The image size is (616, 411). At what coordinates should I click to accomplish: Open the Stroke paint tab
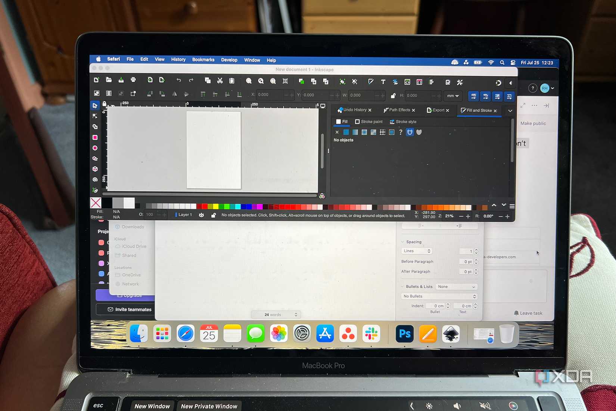click(369, 122)
